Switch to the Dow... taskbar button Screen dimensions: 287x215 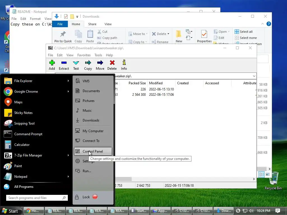(x=224, y=211)
